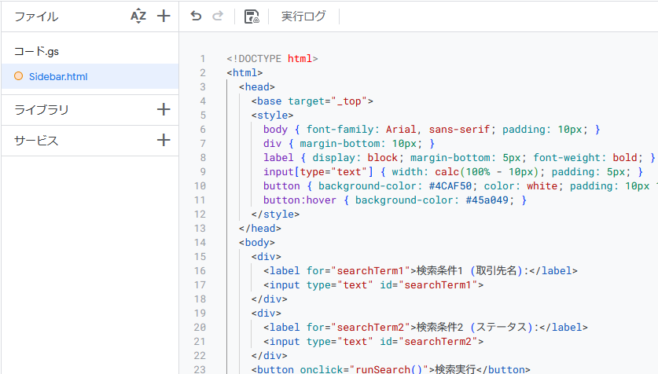Redo the last undone edit
This screenshot has height=374, width=658.
tap(218, 16)
